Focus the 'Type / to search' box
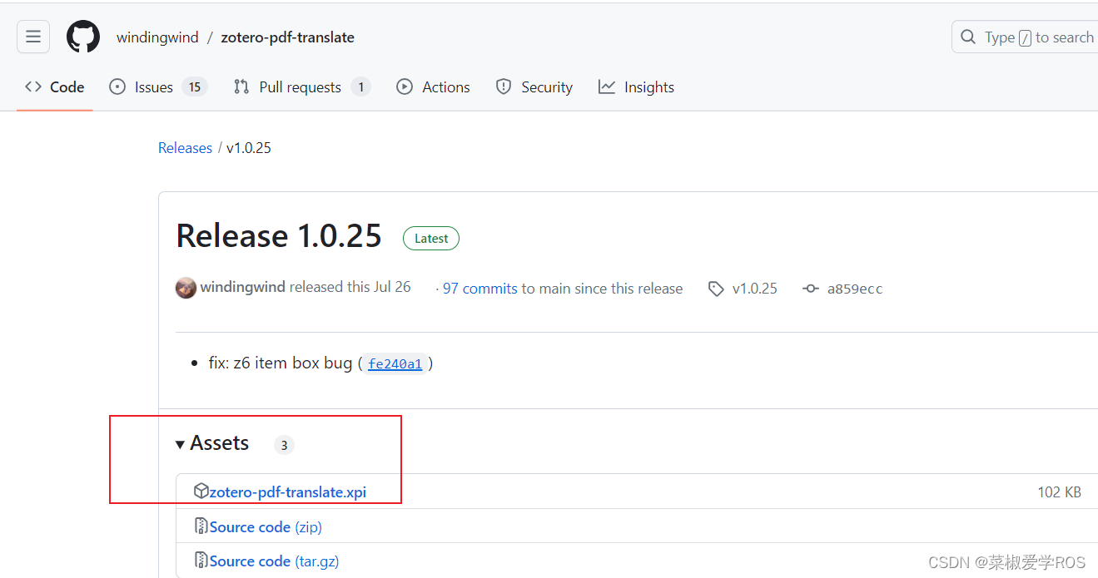 tap(1025, 37)
